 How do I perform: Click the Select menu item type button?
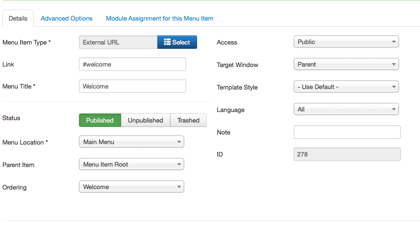(x=177, y=42)
